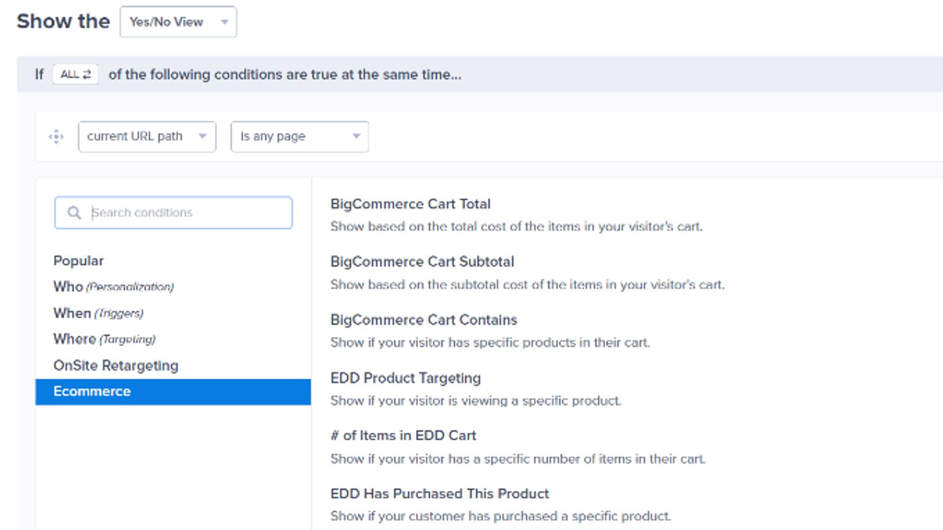This screenshot has height=530, width=943.
Task: Choose EDD Product Targeting condition
Action: (x=405, y=378)
